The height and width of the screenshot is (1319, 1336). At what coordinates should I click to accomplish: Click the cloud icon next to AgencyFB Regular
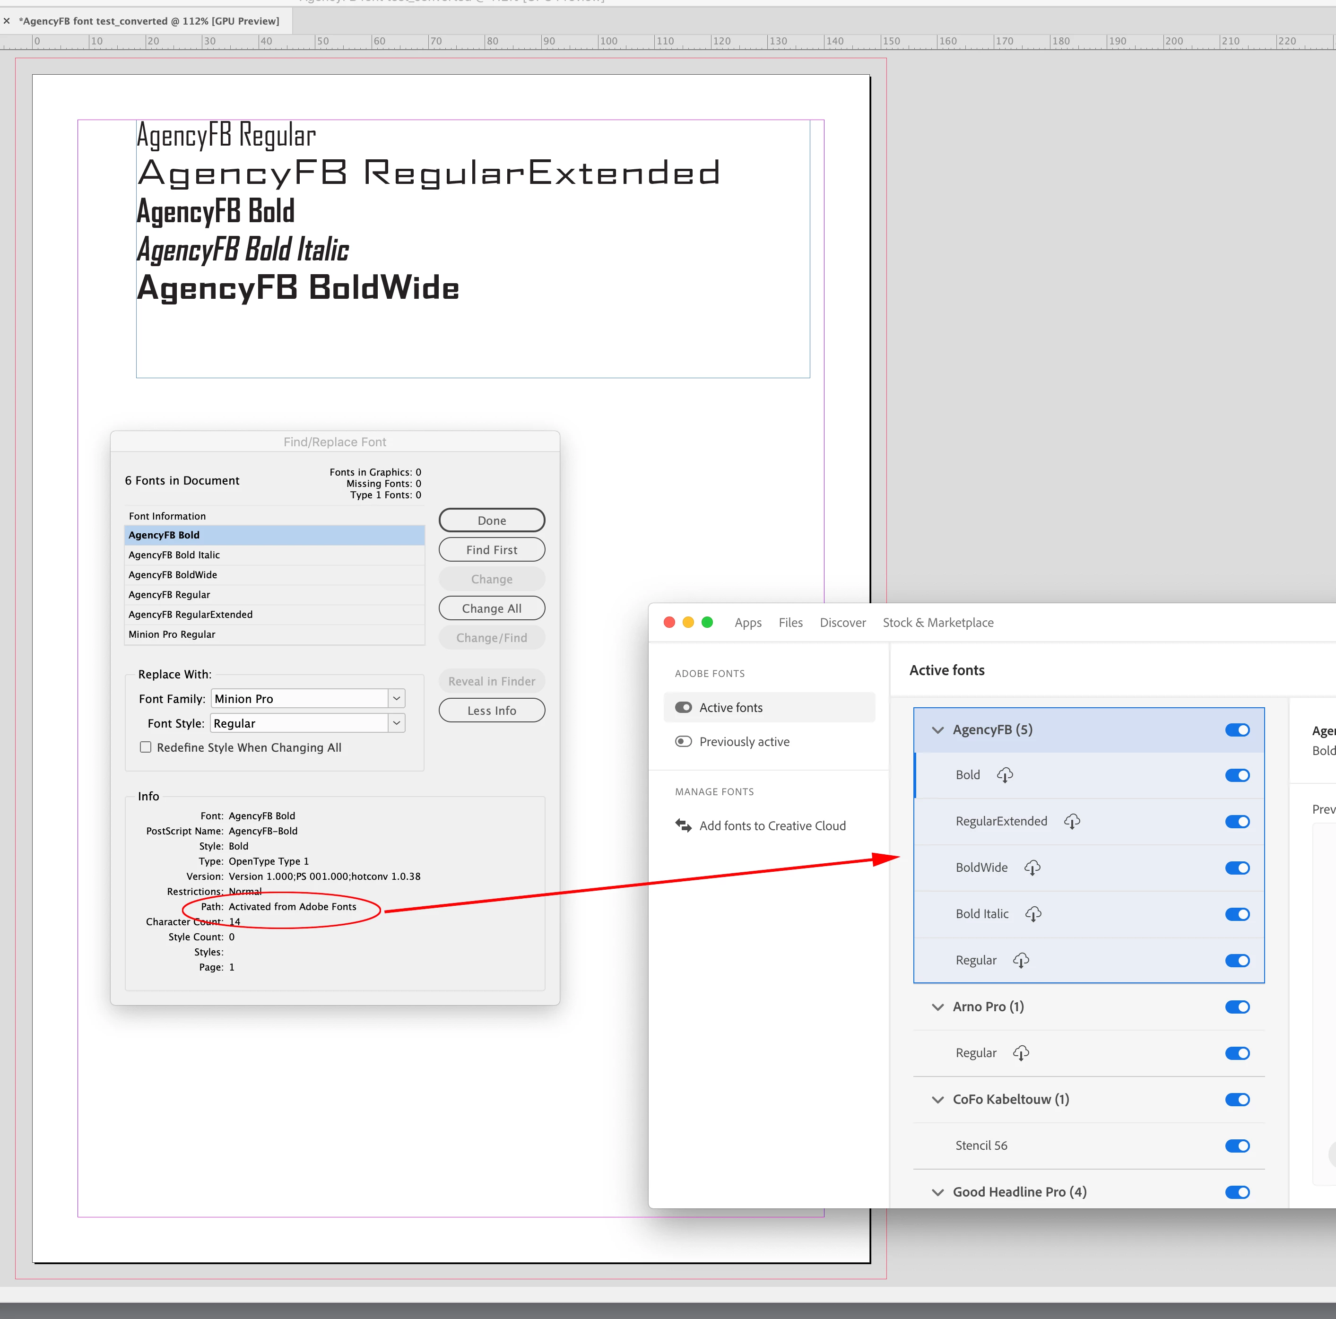click(1021, 960)
